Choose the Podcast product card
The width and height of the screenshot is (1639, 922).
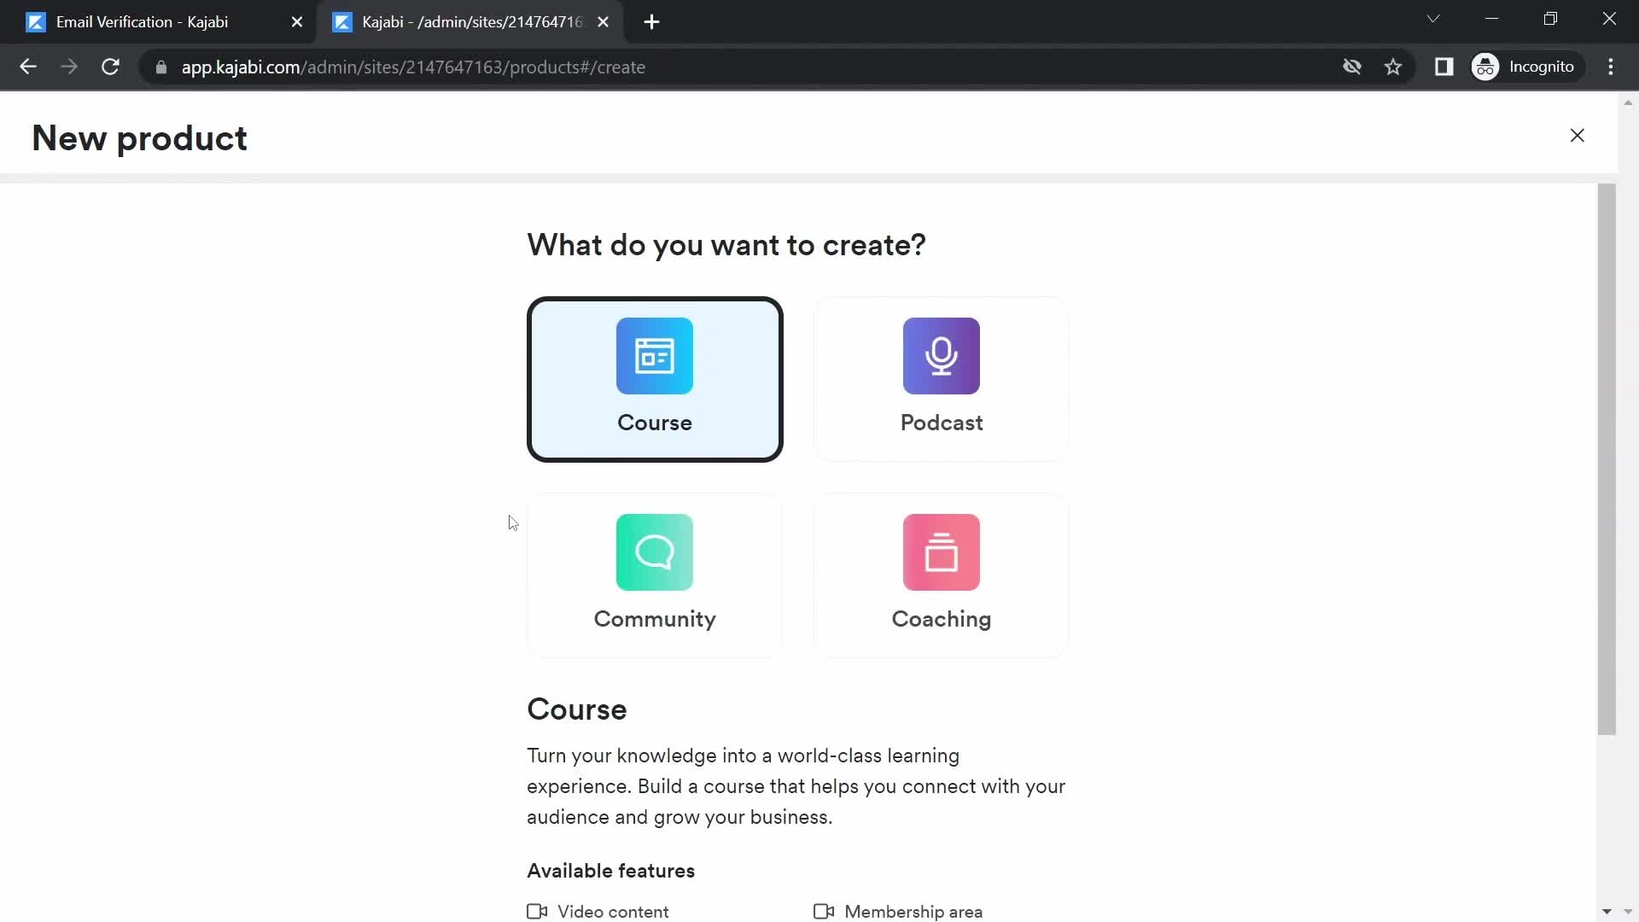click(941, 379)
